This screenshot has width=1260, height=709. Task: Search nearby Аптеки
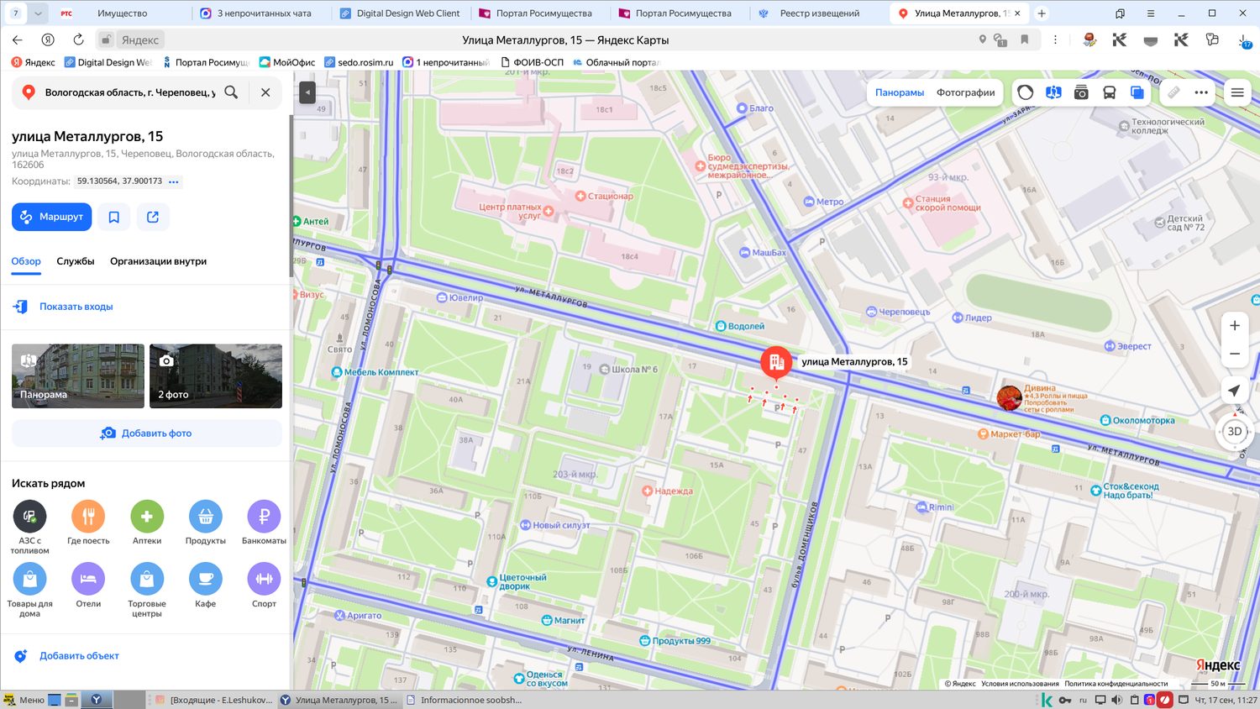point(147,523)
